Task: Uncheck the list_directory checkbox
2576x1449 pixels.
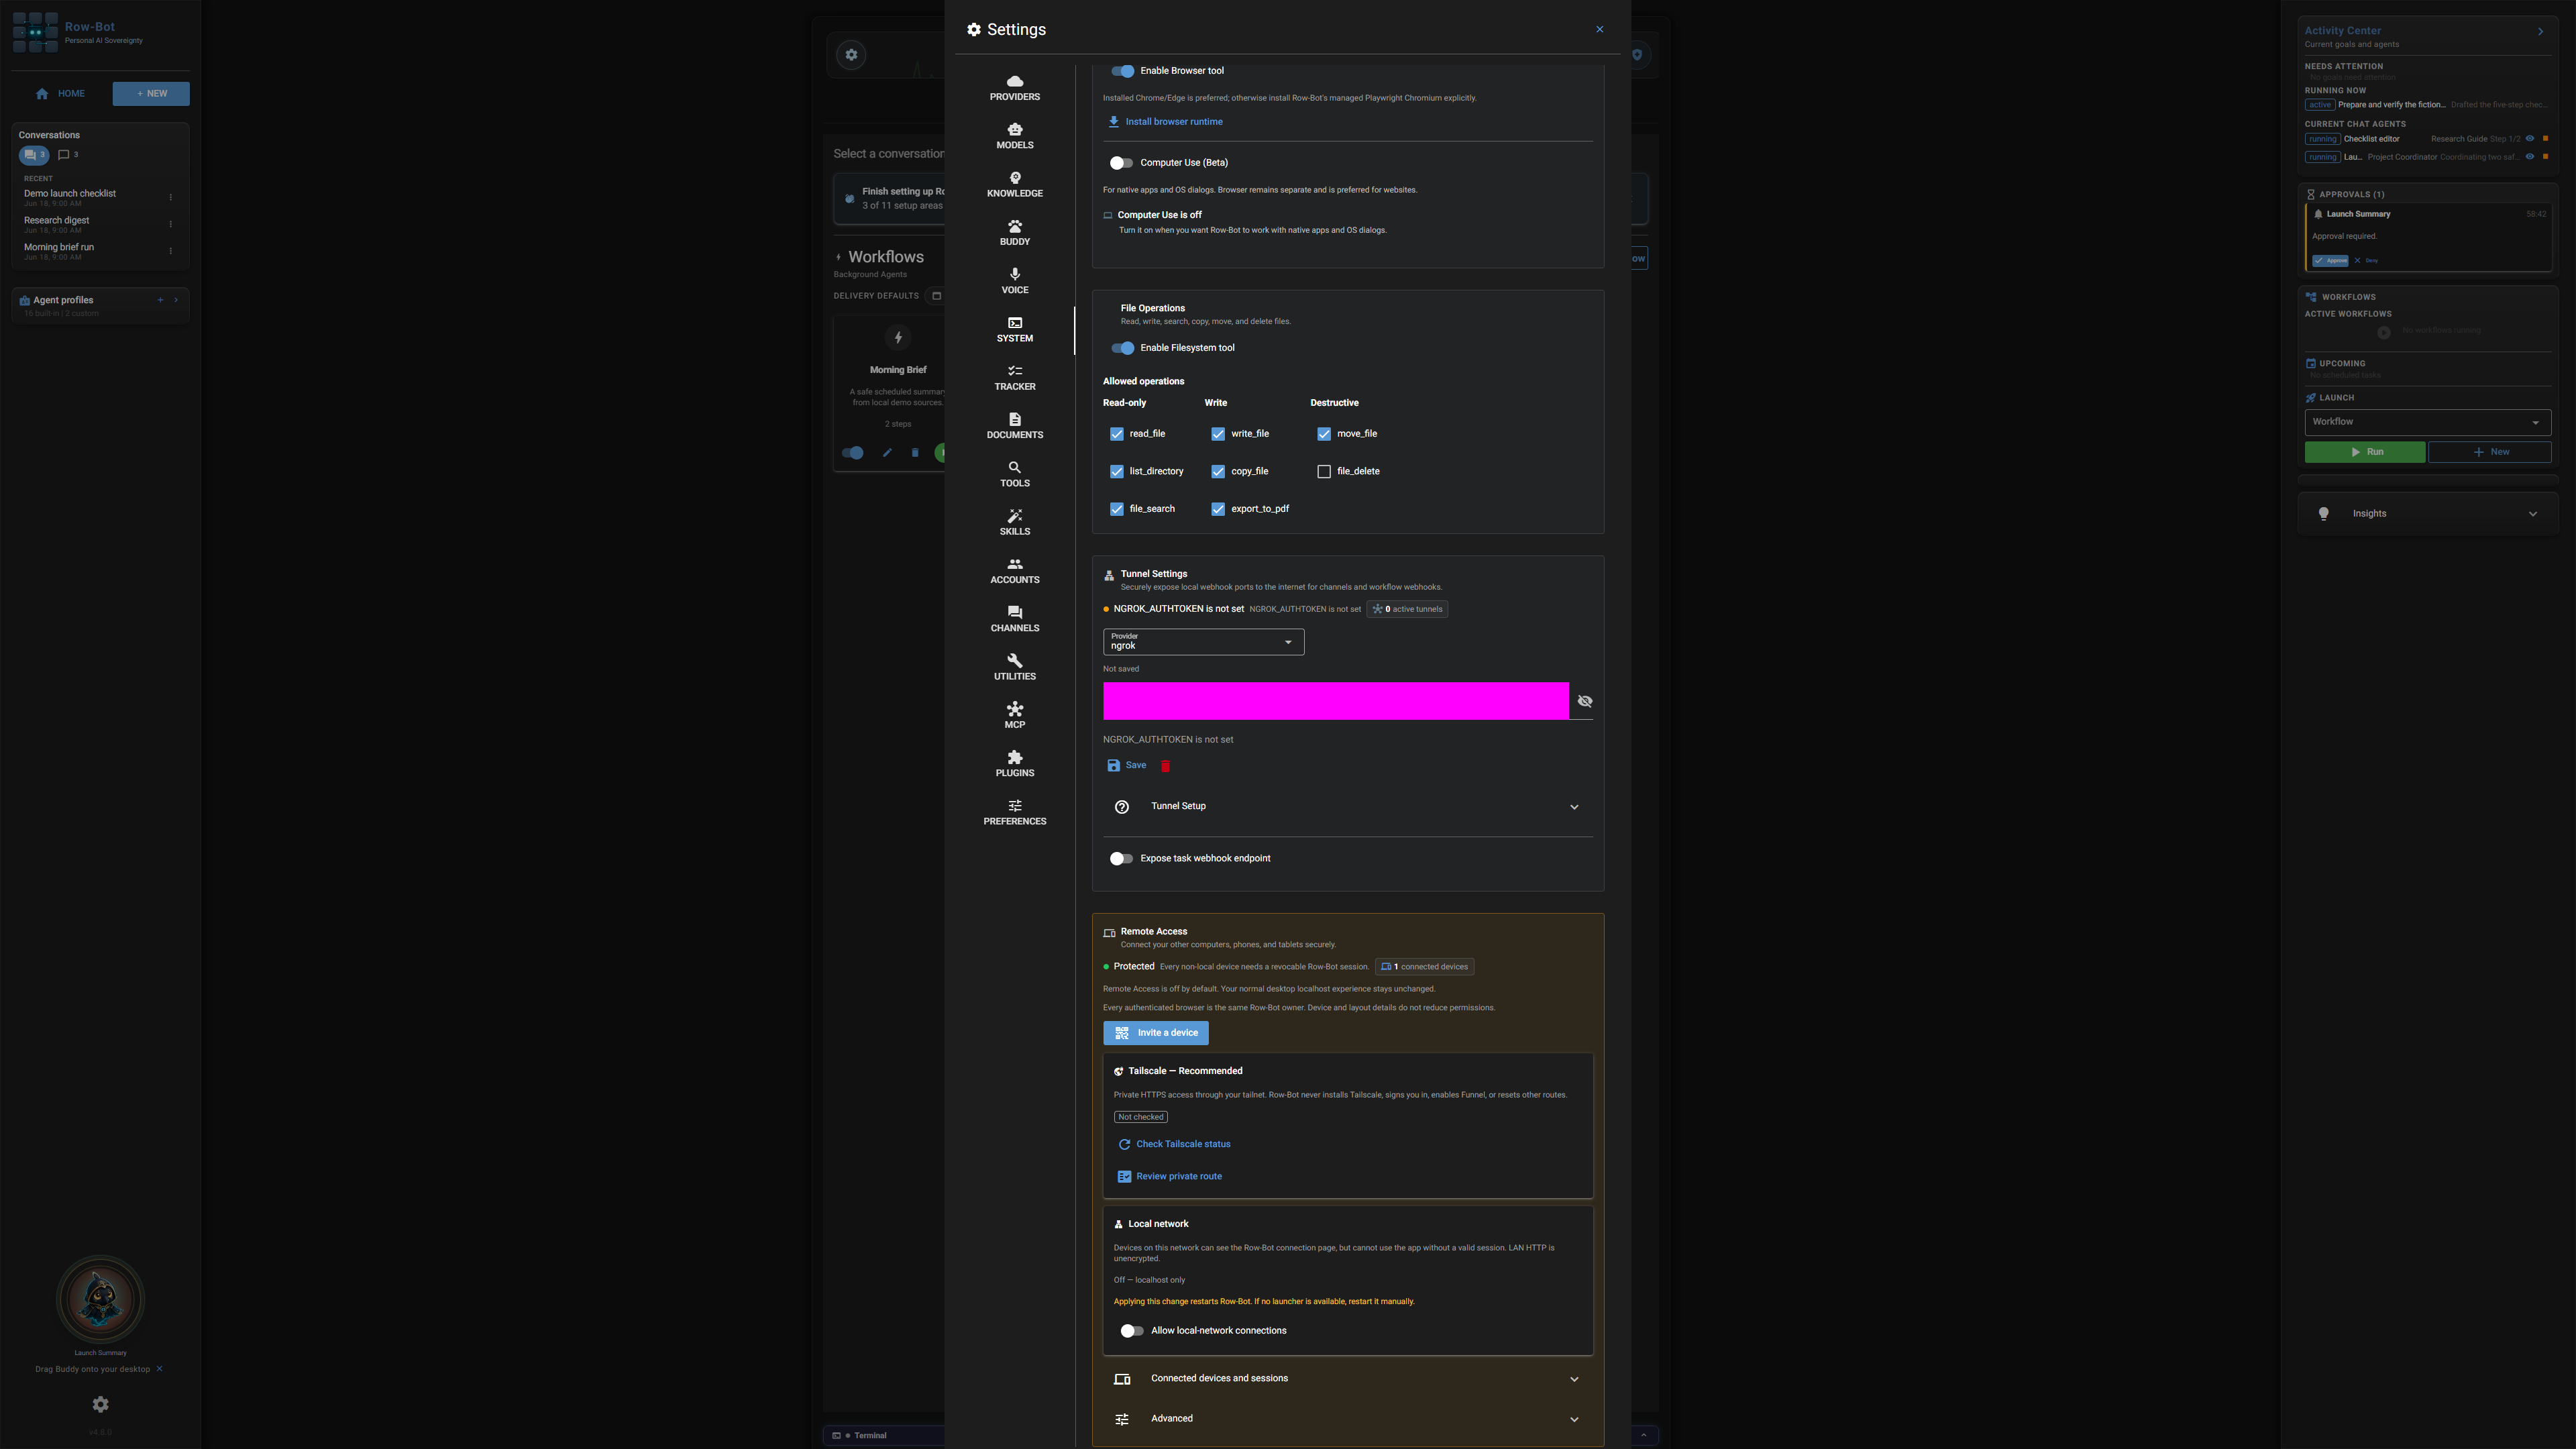Action: tap(1116, 471)
